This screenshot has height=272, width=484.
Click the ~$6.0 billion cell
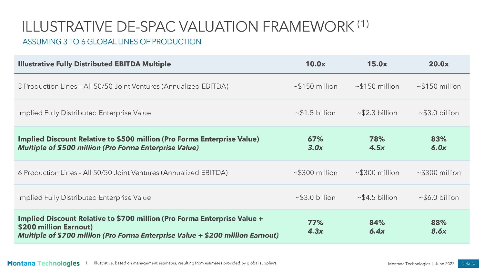tap(439, 198)
